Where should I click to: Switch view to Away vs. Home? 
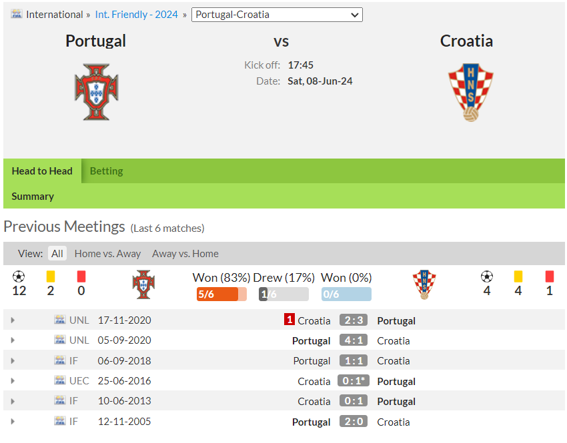click(185, 253)
